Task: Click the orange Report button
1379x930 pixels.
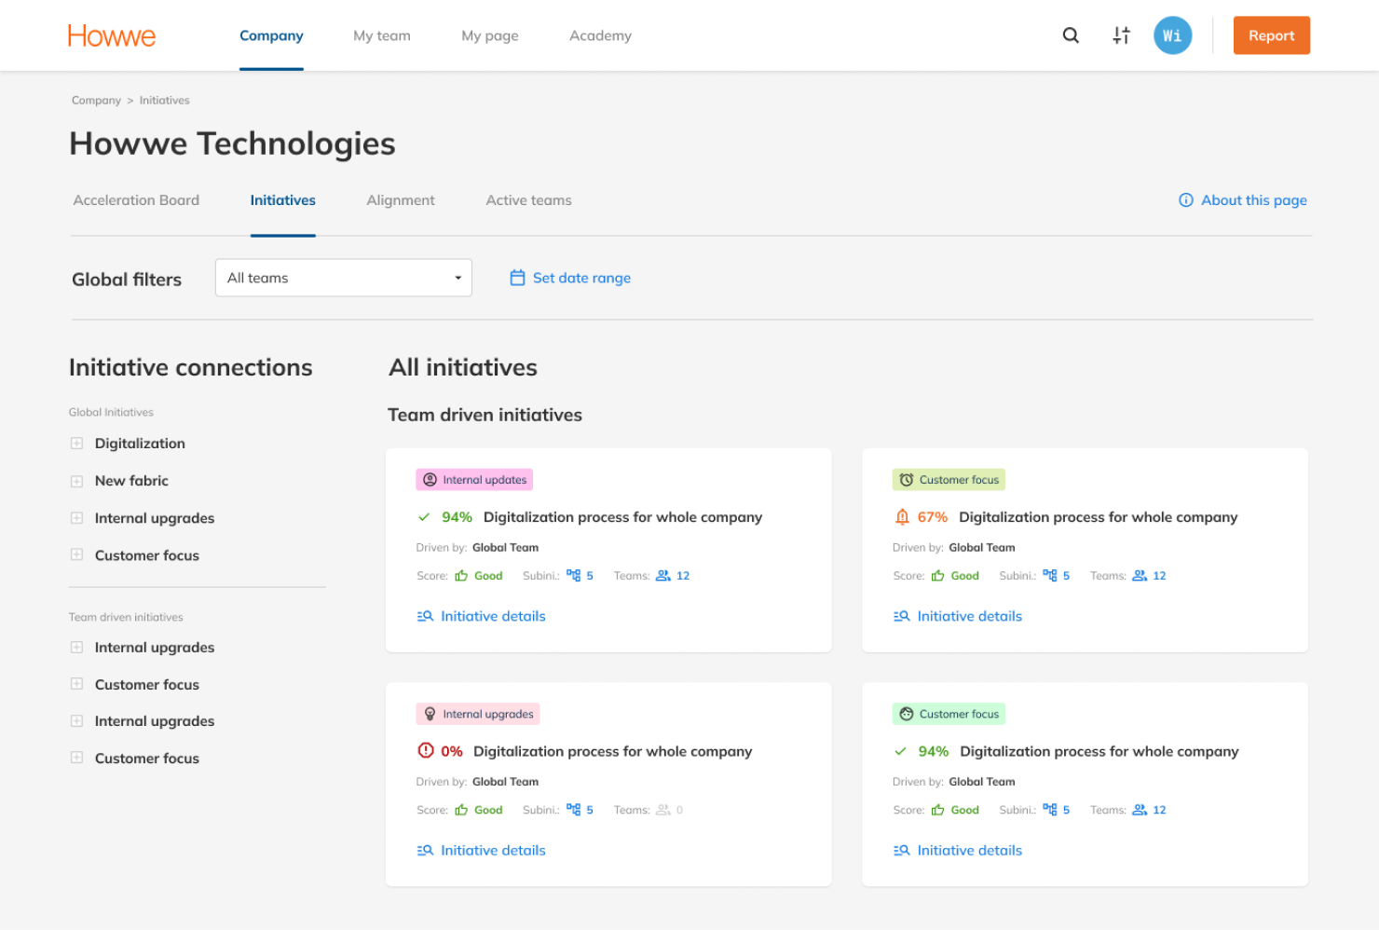Action: (x=1271, y=35)
